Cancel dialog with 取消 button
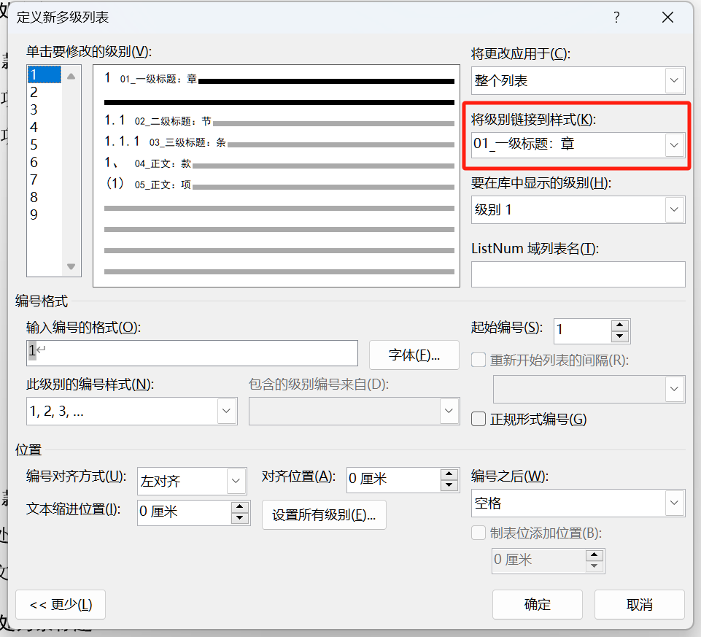The width and height of the screenshot is (701, 637). point(639,604)
